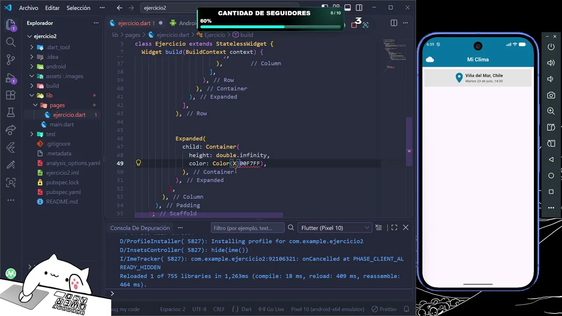Screen dimensions: 562x316
Task: Click into the debug console filter field
Action: coord(247,228)
